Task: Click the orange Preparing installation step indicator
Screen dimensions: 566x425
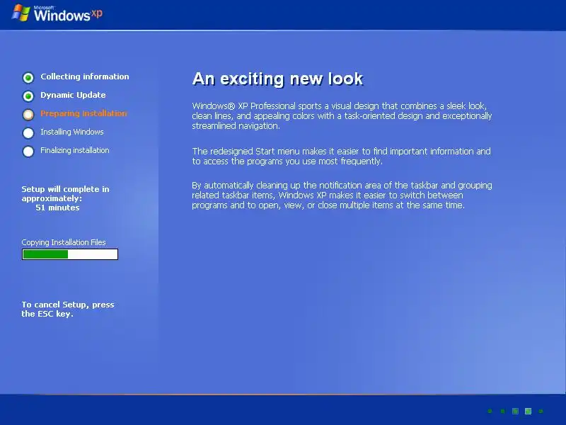Action: (x=28, y=115)
